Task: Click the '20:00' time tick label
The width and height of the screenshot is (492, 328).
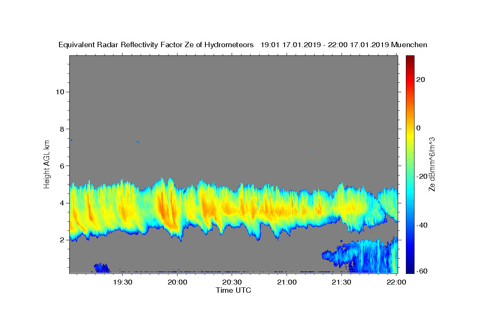Action: click(x=178, y=282)
